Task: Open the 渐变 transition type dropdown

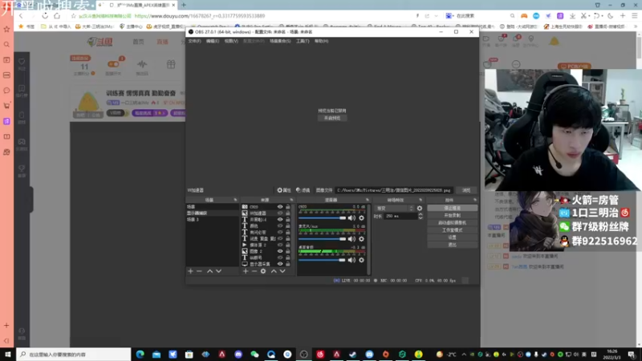Action: point(394,209)
